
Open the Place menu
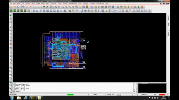[48, 4]
